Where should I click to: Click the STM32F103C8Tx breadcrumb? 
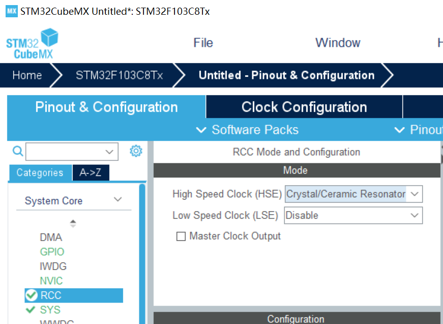click(119, 75)
